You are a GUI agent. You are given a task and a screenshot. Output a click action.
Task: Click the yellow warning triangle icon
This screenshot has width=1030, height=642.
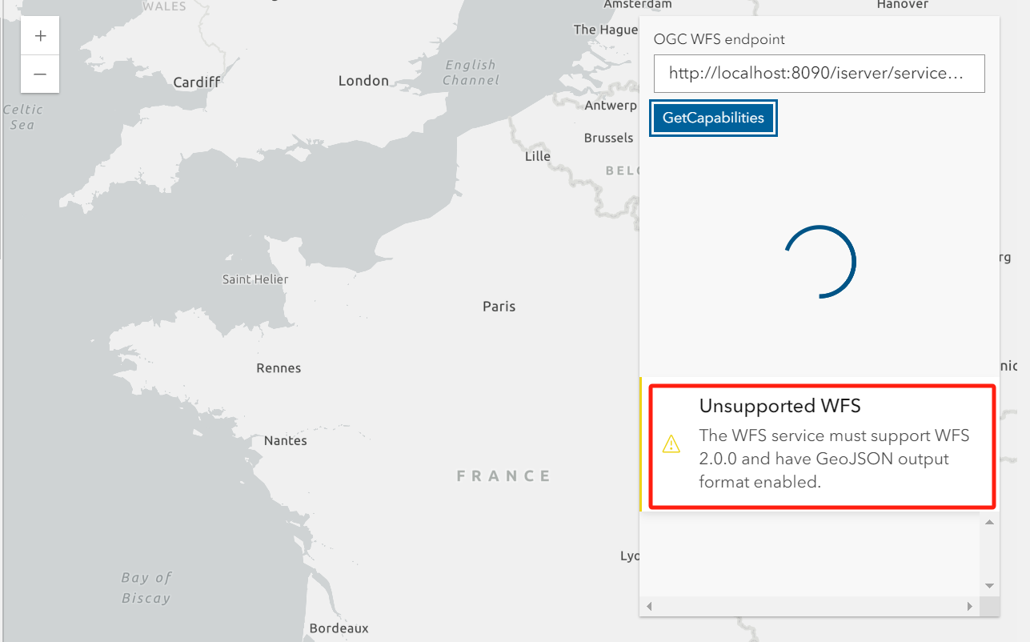[x=671, y=444]
